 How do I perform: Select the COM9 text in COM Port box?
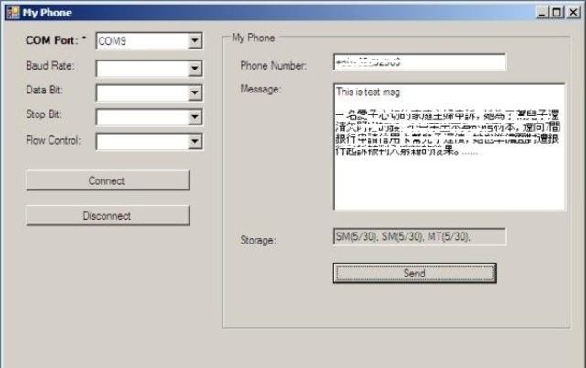click(112, 40)
